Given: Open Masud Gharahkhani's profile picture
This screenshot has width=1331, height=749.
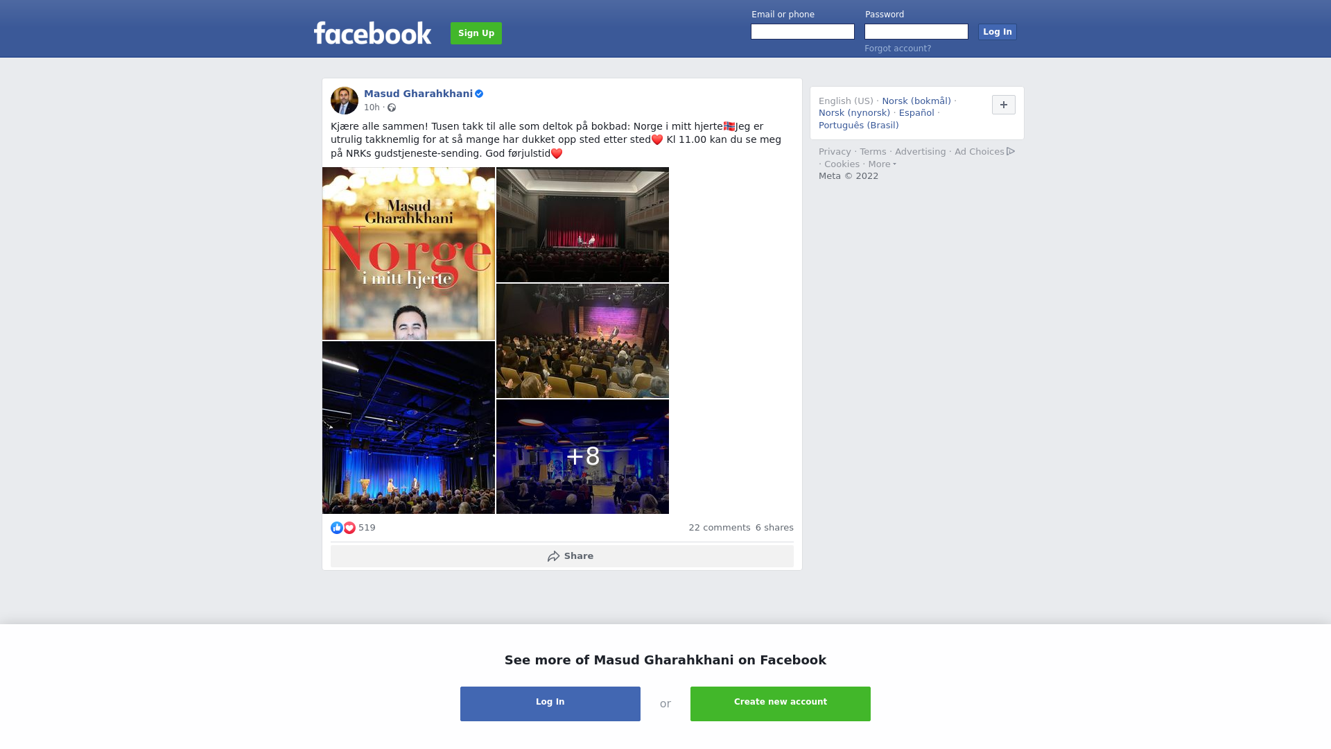Looking at the screenshot, I should point(345,101).
